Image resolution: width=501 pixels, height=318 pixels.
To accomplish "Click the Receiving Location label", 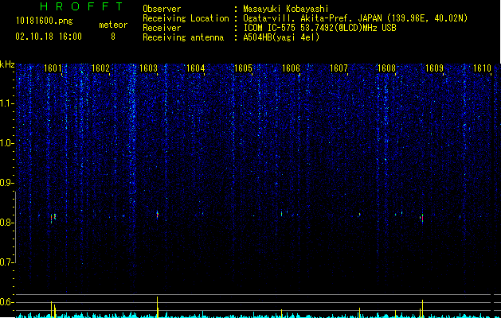I will tap(186, 18).
